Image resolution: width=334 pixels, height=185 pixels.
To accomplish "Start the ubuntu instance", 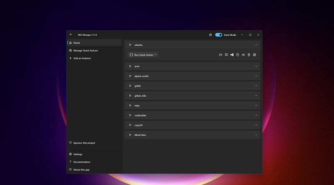I will click(x=130, y=45).
